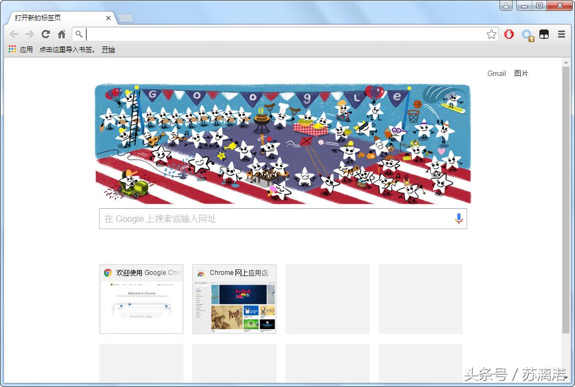
Task: Click the magnifier icon in the address bar
Action: 79,34
